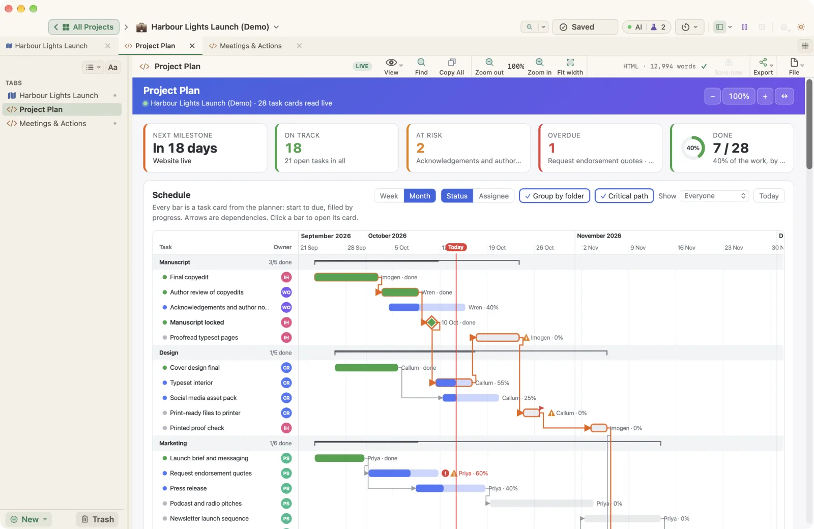The width and height of the screenshot is (814, 529).
Task: Toggle the Critical path option
Action: click(624, 196)
